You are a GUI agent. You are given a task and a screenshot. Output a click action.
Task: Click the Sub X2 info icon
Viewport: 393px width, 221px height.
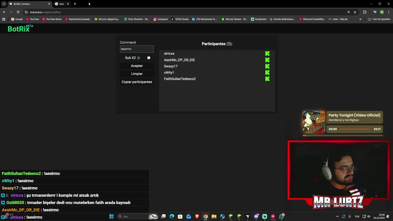tap(138, 58)
